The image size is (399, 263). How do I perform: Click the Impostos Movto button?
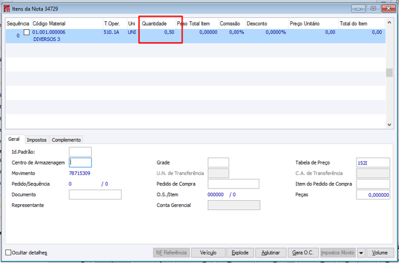338,253
